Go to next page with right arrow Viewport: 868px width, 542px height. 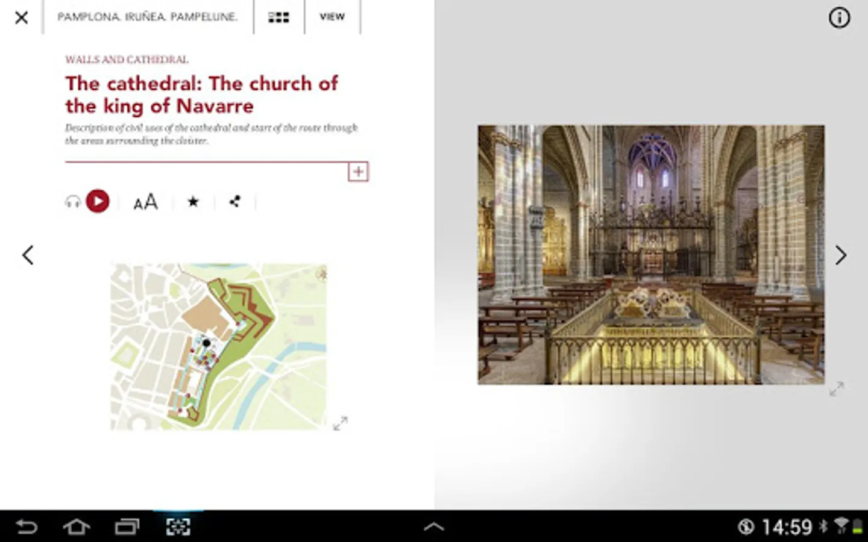[x=841, y=255]
